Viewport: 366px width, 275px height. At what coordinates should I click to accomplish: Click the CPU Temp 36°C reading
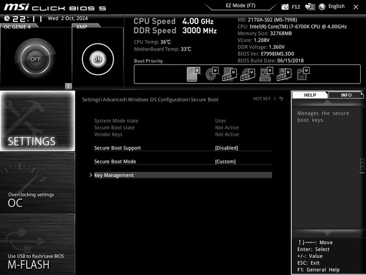[x=152, y=42]
